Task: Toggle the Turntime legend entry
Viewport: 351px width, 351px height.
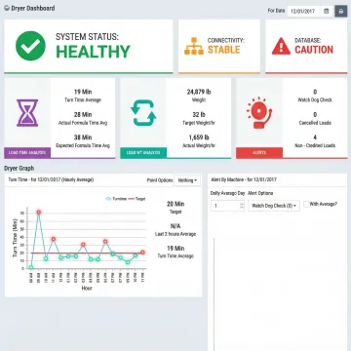Action: (116, 199)
